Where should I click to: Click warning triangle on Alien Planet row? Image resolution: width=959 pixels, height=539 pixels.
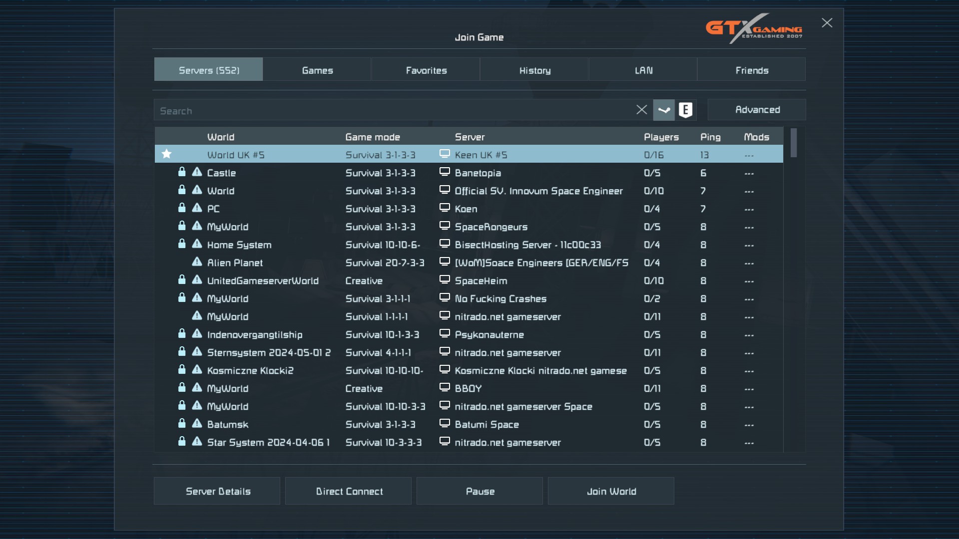(x=197, y=262)
